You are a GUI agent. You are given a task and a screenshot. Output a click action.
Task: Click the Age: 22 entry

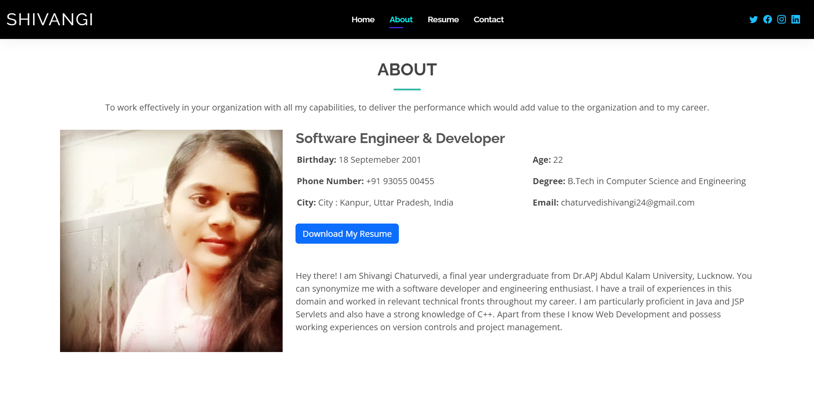point(548,160)
